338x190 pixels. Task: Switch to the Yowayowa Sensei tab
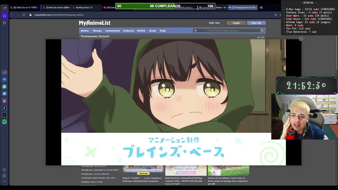(x=243, y=7)
